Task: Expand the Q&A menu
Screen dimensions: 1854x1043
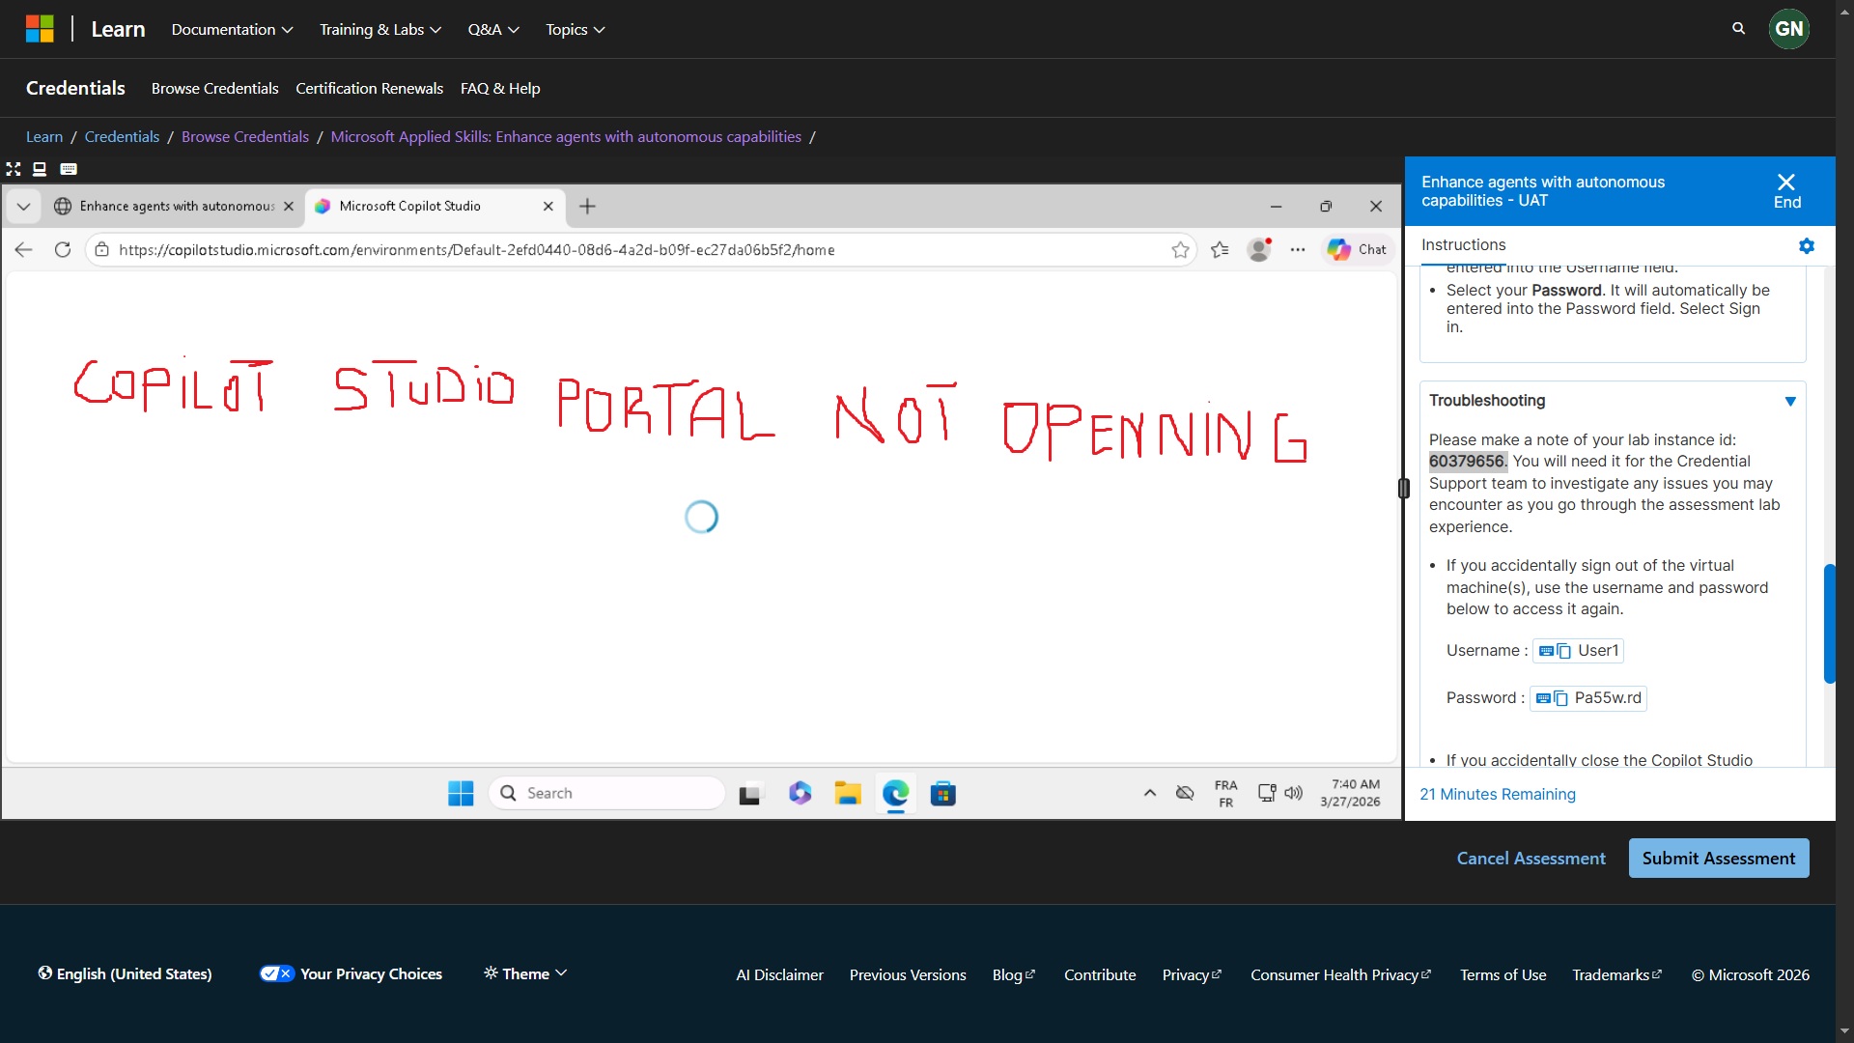Action: coord(493,30)
